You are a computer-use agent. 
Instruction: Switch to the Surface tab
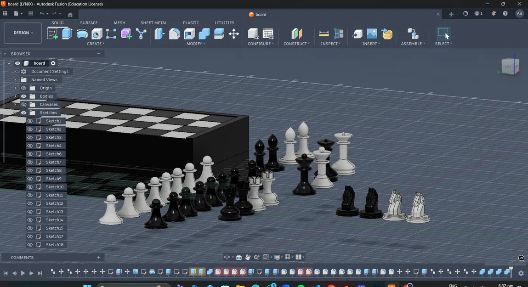point(88,23)
